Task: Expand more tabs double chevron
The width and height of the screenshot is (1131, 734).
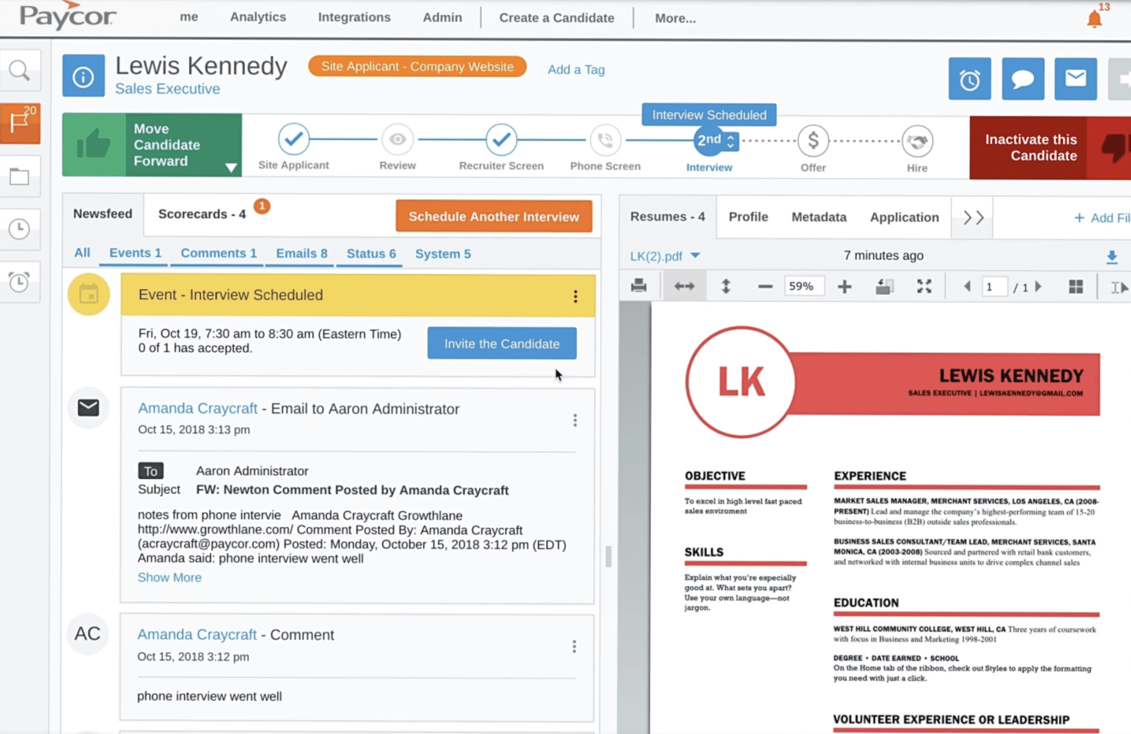Action: click(973, 218)
